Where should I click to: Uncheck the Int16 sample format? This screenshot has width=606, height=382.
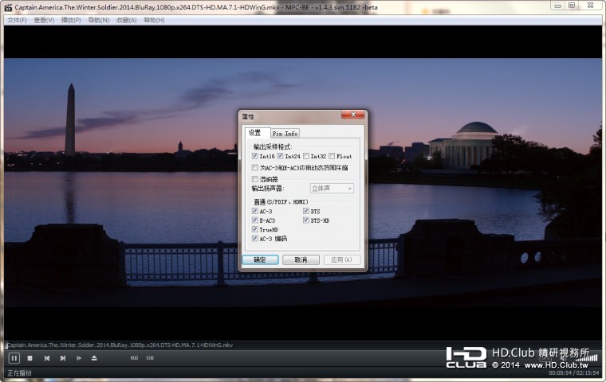255,157
